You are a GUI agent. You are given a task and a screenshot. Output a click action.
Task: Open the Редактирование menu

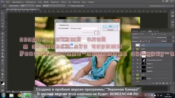click(x=17, y=2)
